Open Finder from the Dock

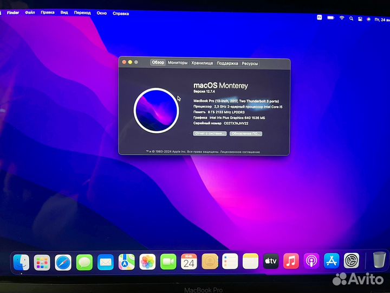pos(21,263)
